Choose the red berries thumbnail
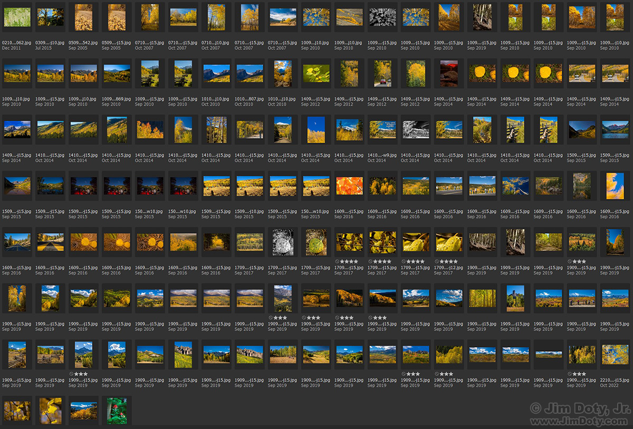The image size is (633, 429). pyautogui.click(x=117, y=411)
